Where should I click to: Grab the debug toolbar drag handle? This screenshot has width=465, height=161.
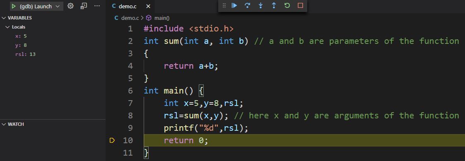(224, 5)
